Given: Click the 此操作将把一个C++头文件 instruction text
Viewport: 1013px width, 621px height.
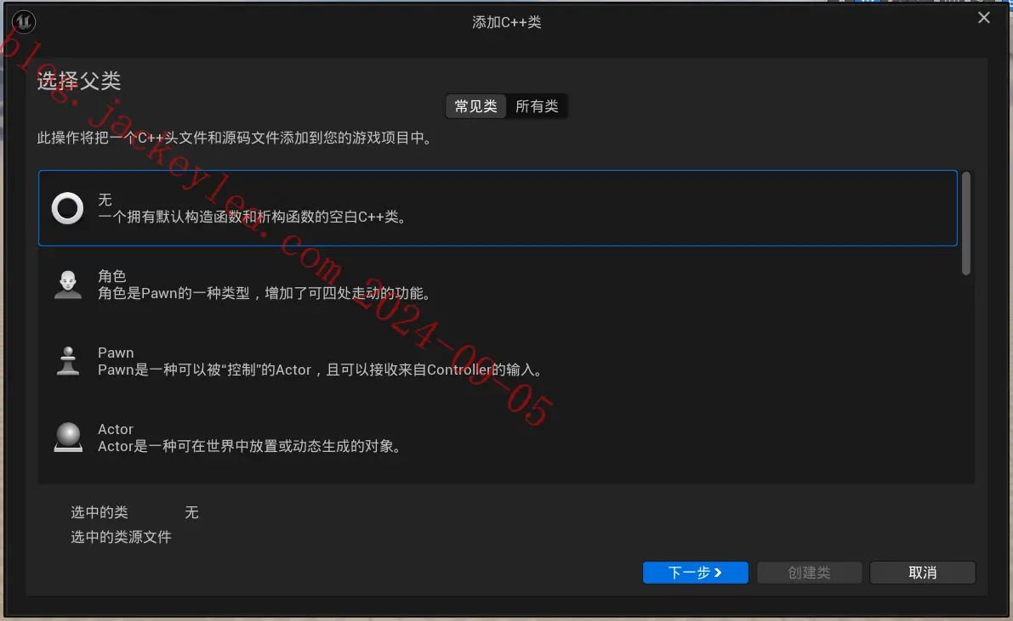Looking at the screenshot, I should [x=236, y=138].
